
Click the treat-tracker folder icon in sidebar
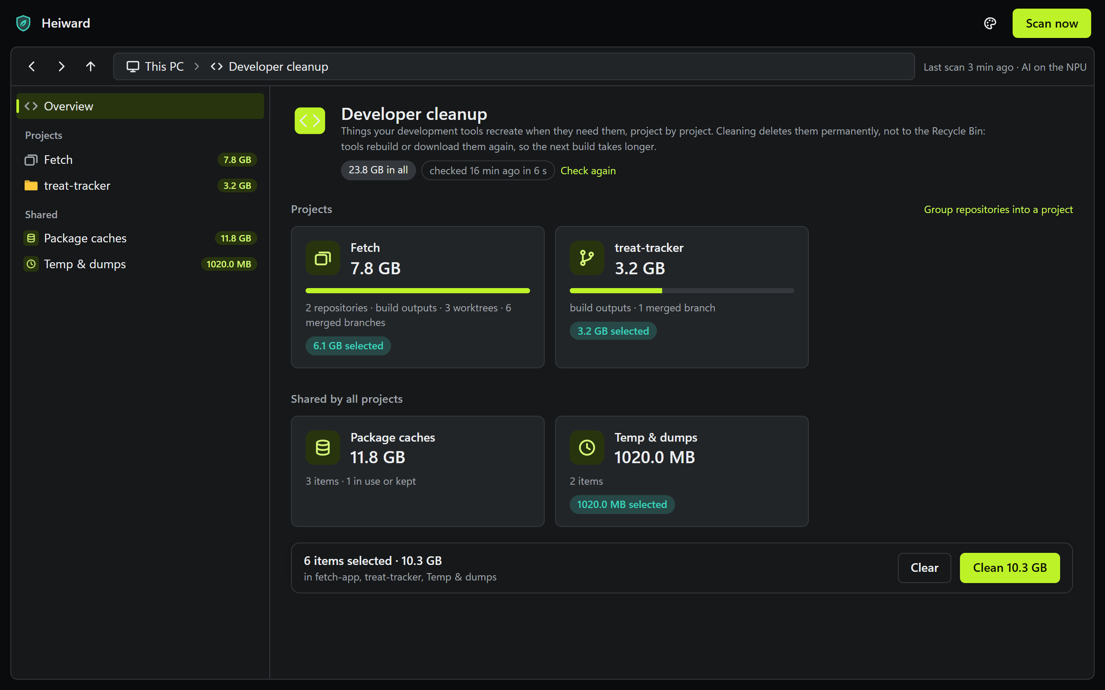[x=31, y=186]
